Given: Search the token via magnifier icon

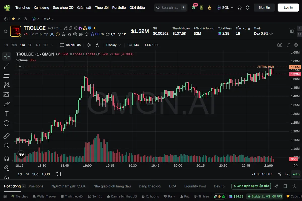Looking at the screenshot, I should coord(86,34).
